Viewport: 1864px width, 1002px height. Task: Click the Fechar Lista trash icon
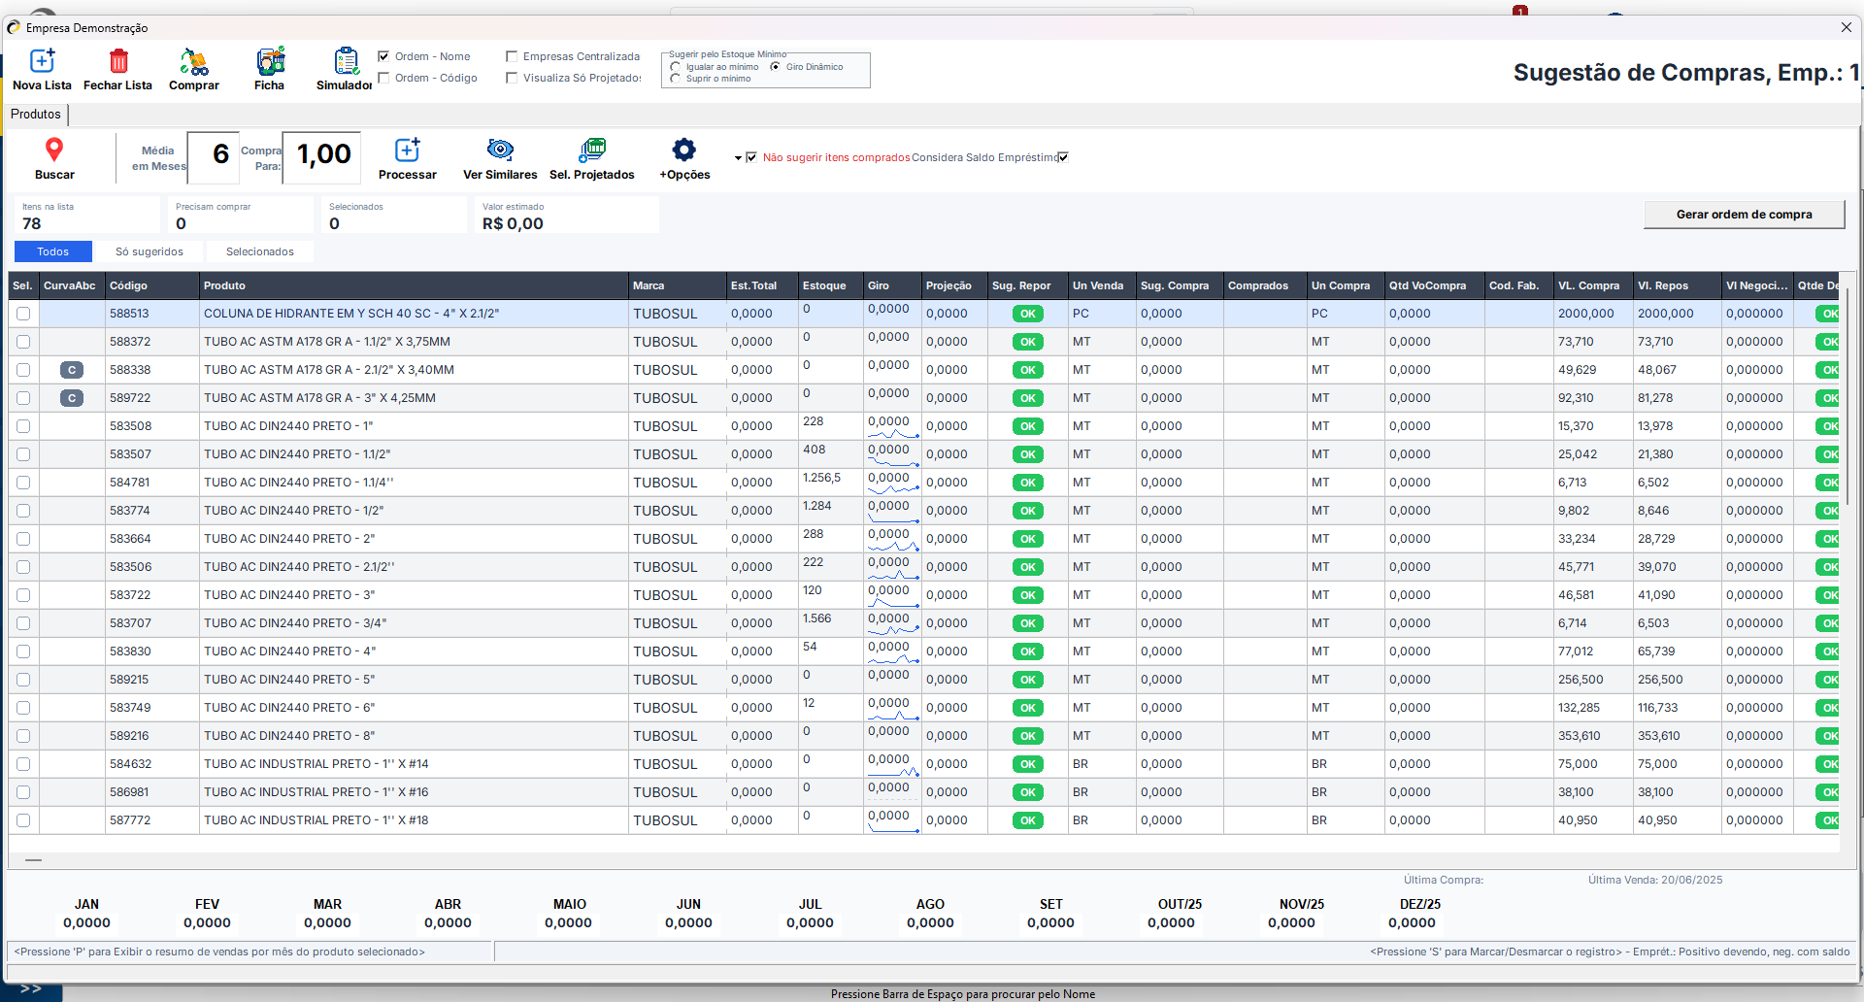click(118, 61)
